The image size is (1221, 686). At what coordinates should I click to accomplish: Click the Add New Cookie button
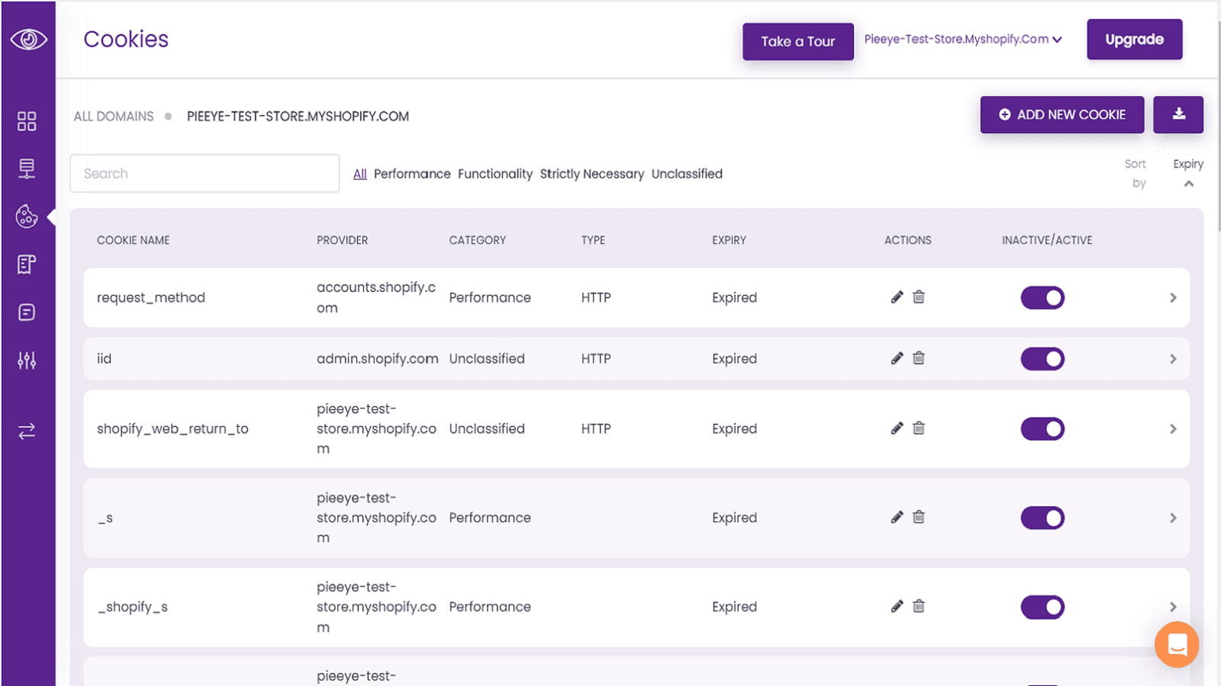click(x=1062, y=114)
